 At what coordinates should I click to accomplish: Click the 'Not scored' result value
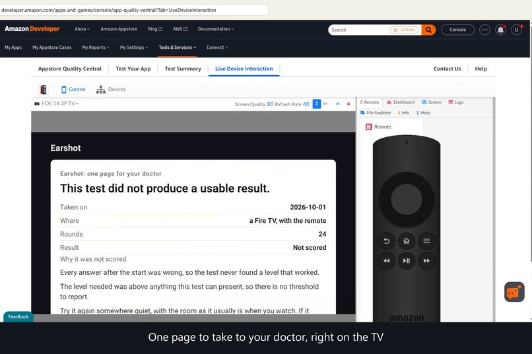click(x=310, y=248)
